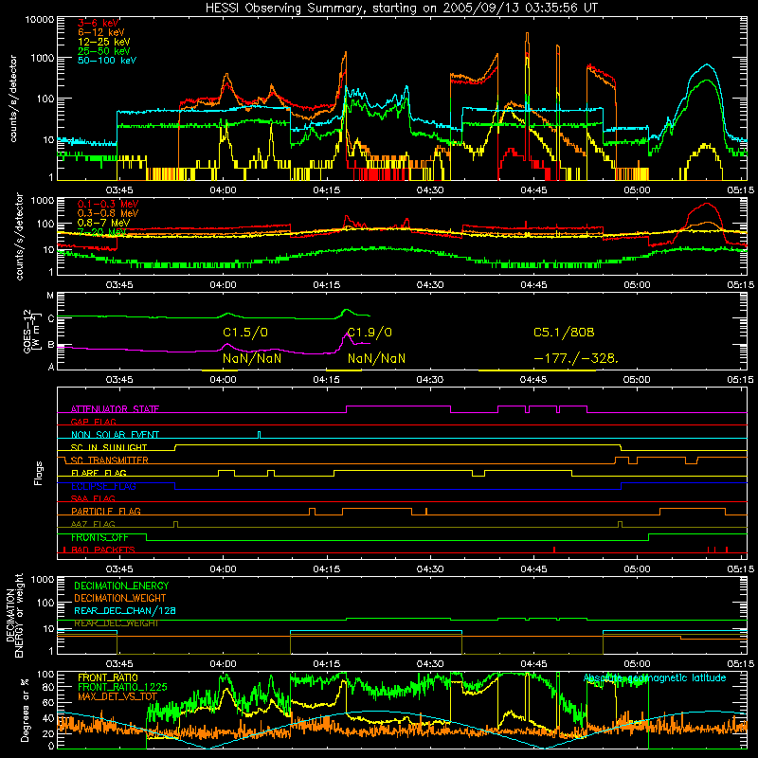758x758 pixels.
Task: Select the BAD_PACKETS flag label
Action: pyautogui.click(x=103, y=550)
